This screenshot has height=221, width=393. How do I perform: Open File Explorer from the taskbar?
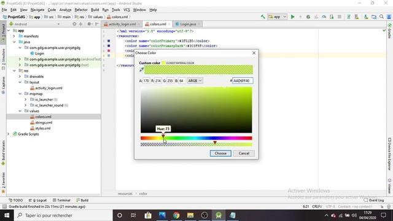tap(190, 215)
